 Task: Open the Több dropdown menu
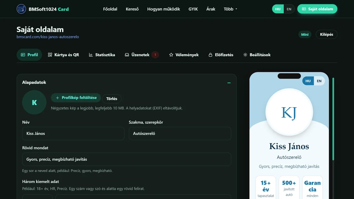(x=231, y=9)
